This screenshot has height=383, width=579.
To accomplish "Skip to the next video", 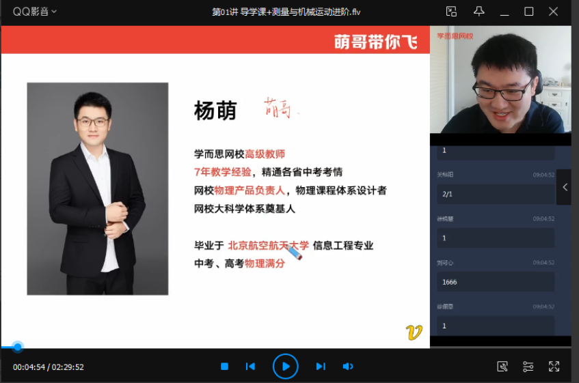I will 320,367.
